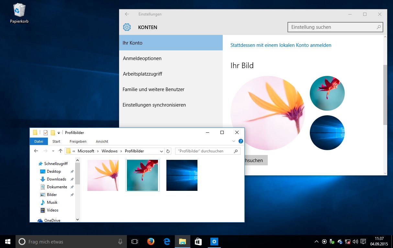The image size is (393, 248).
Task: Switch to the Ansicht ribbon tab
Action: pos(102,141)
